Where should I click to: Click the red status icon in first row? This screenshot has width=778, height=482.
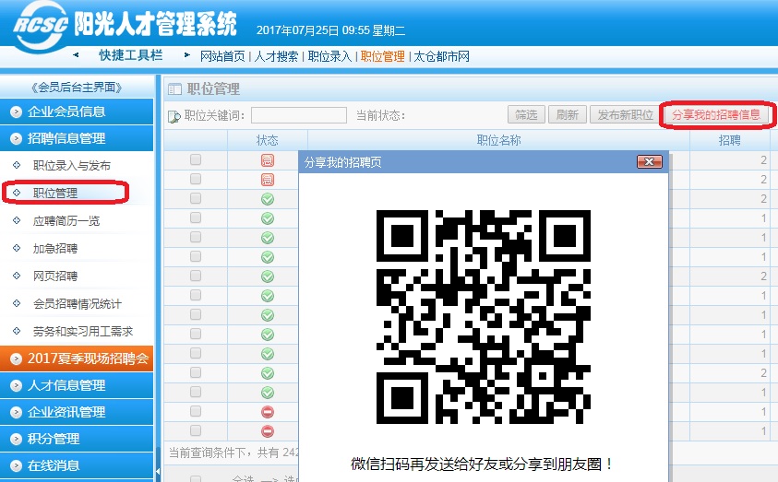268,160
